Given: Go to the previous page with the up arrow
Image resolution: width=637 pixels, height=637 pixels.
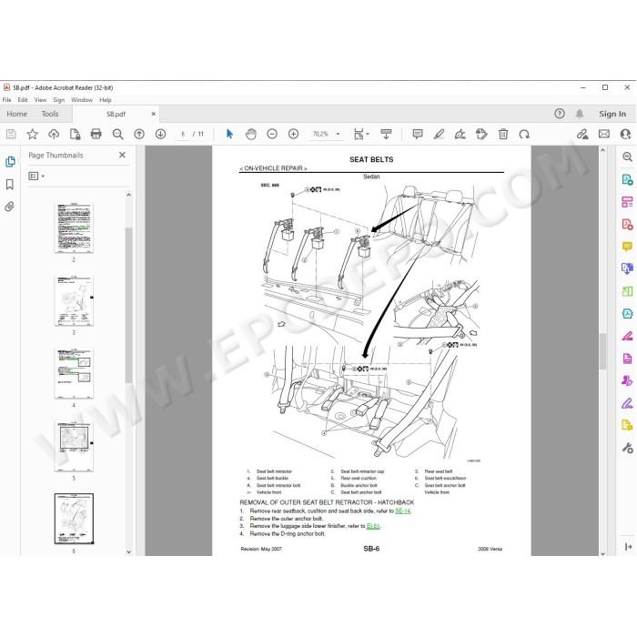Looking at the screenshot, I should [139, 134].
